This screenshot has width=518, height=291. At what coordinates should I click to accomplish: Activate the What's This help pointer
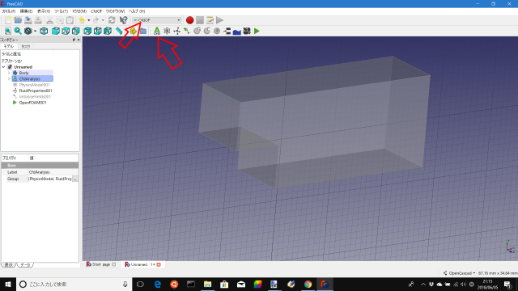pos(123,20)
